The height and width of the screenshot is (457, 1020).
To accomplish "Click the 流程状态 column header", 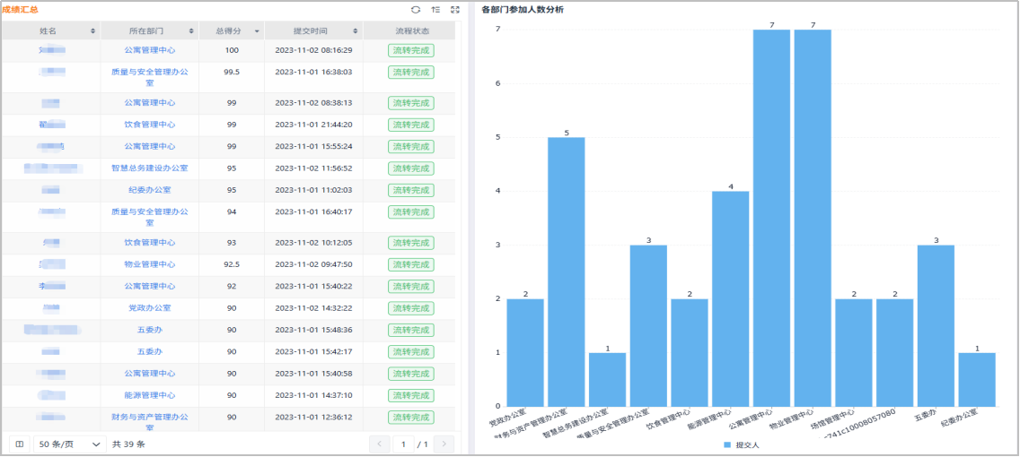I will click(412, 30).
